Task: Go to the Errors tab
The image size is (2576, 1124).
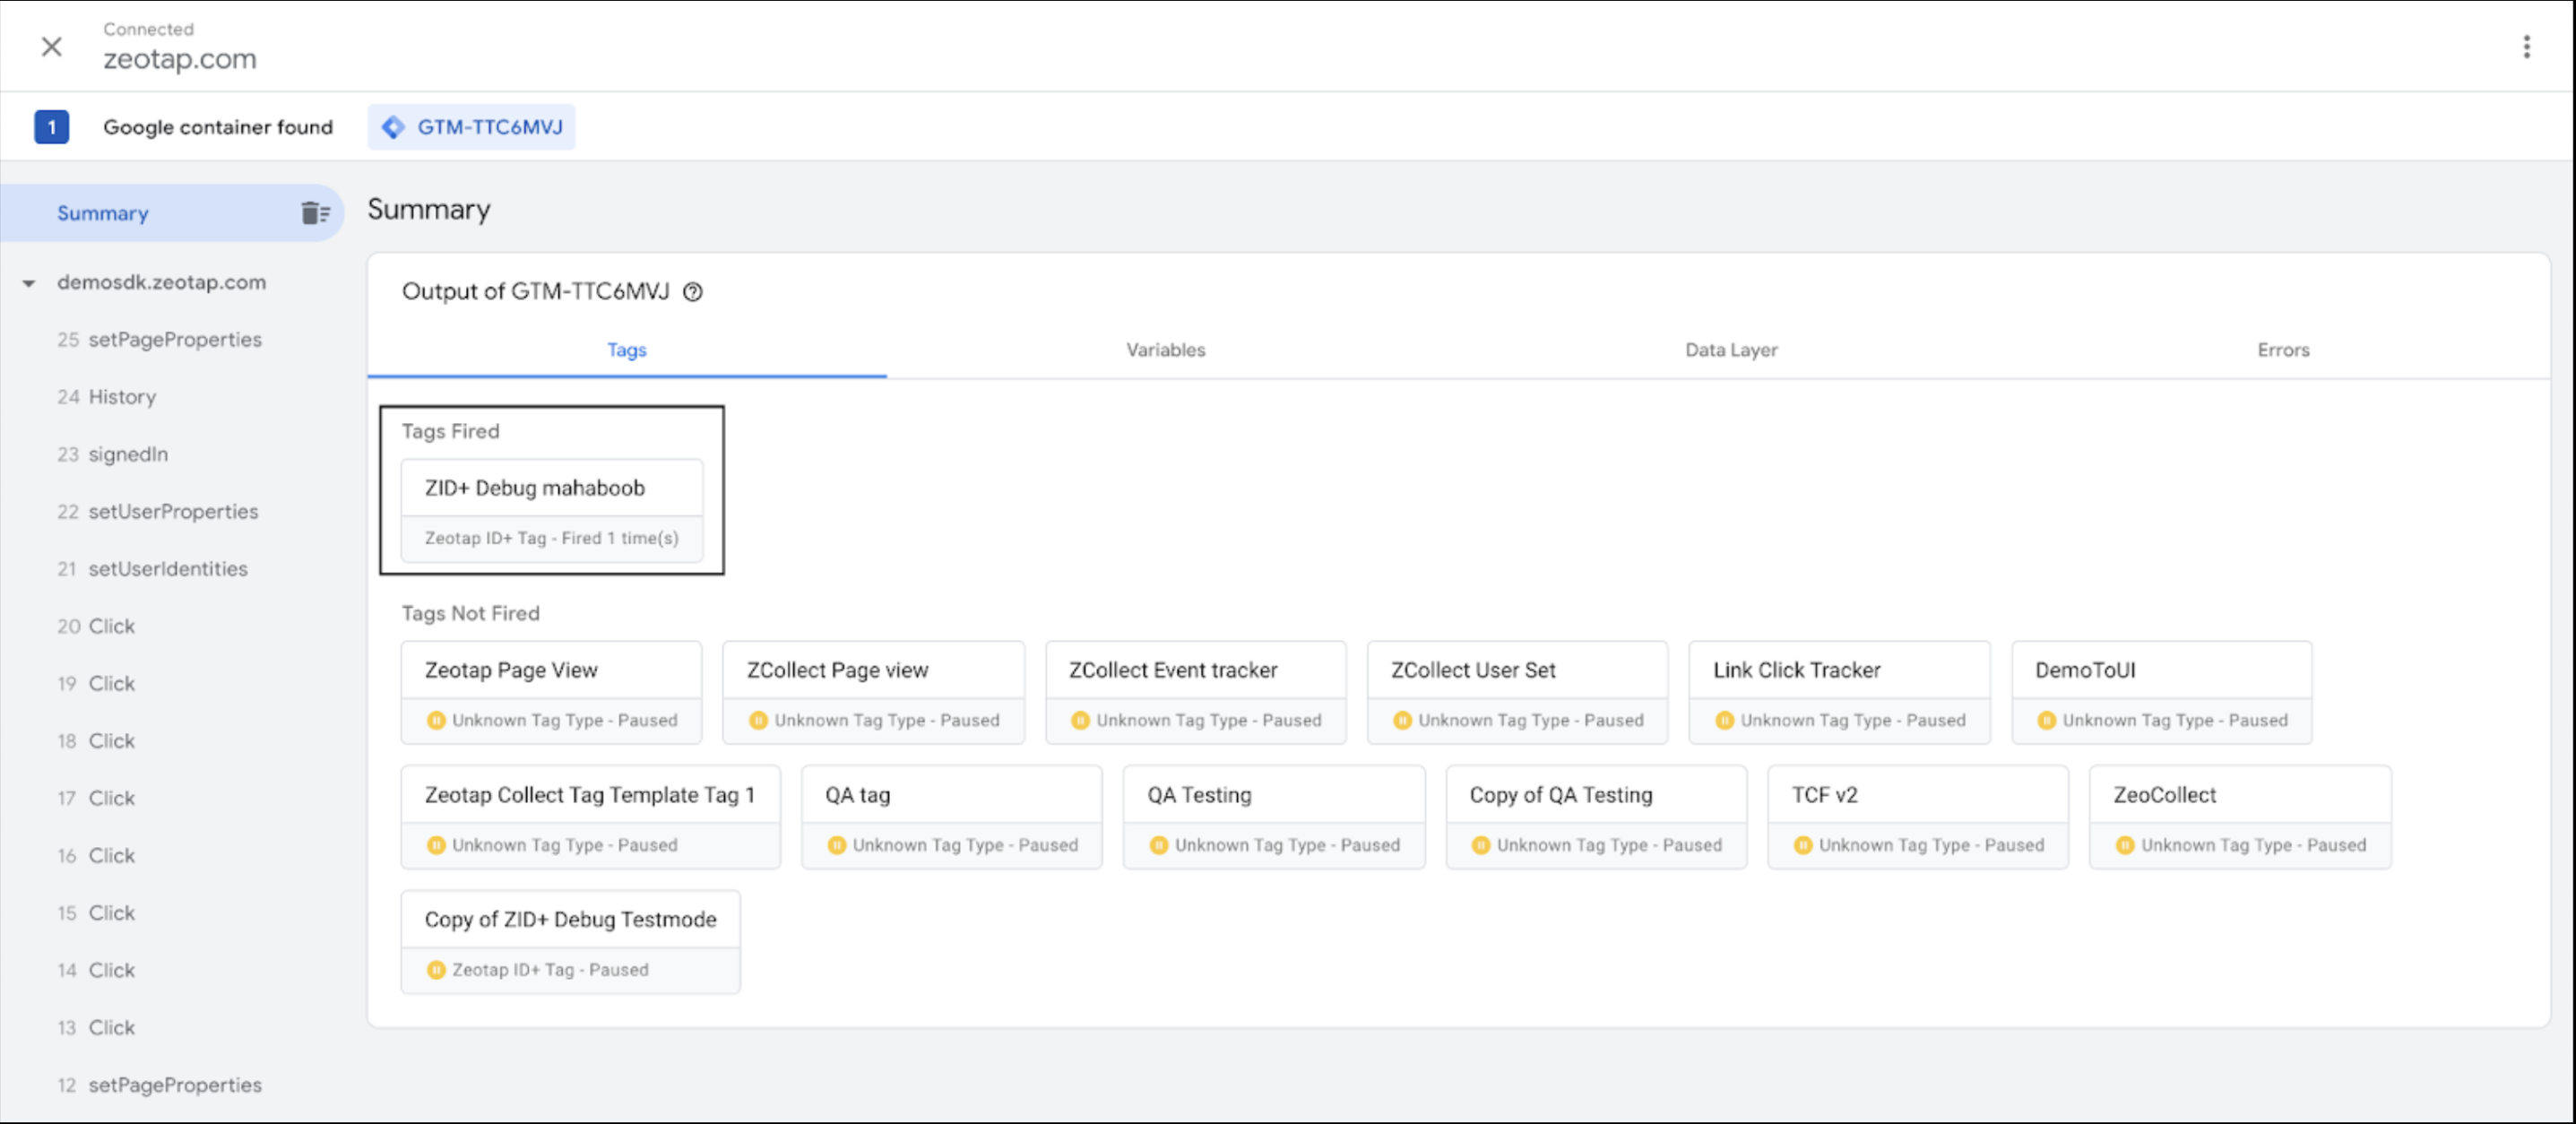Action: pyautogui.click(x=2282, y=350)
